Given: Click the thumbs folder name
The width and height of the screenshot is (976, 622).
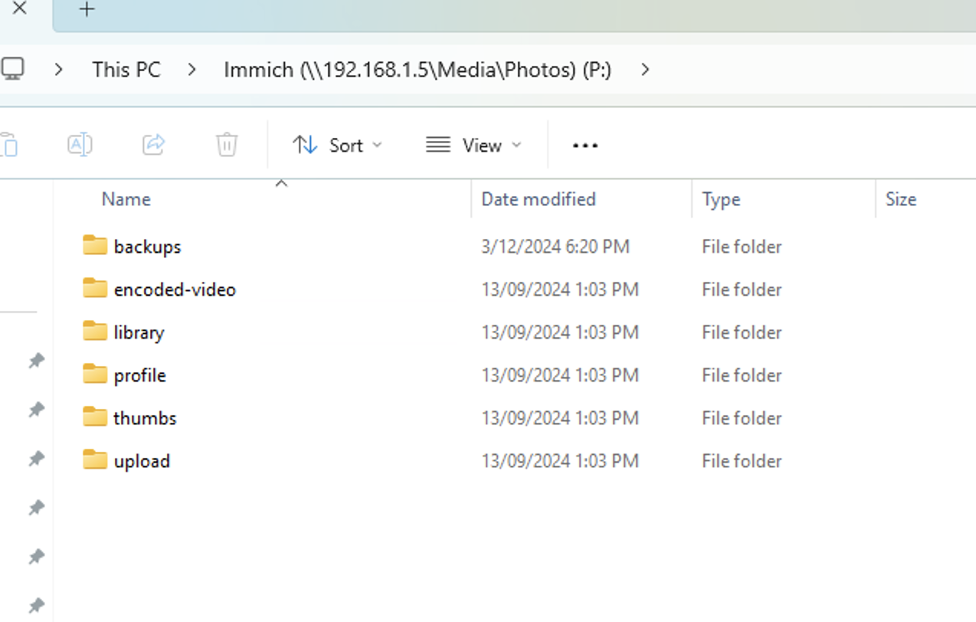Looking at the screenshot, I should (145, 418).
